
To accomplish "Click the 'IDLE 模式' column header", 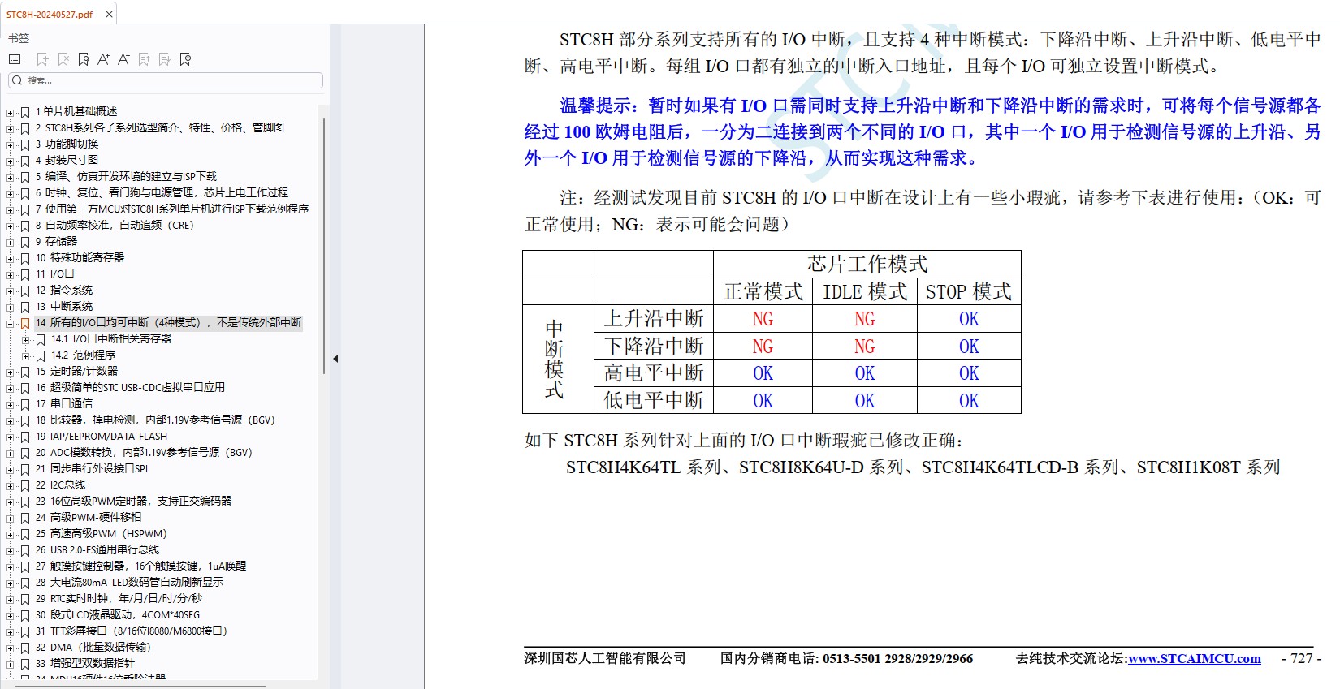I will 865,291.
